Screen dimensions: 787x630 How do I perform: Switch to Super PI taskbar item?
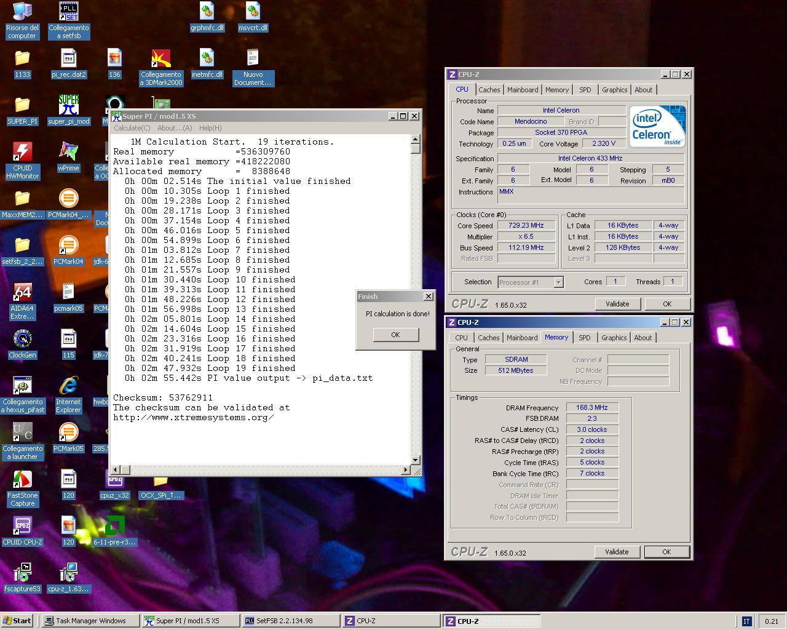coord(191,621)
